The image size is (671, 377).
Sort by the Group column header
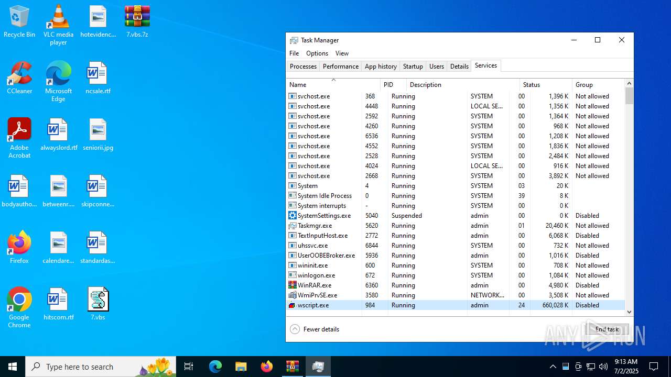(599, 84)
